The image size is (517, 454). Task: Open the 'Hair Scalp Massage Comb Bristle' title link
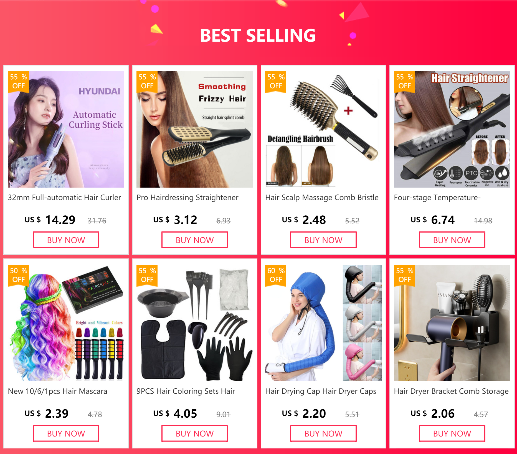point(322,198)
